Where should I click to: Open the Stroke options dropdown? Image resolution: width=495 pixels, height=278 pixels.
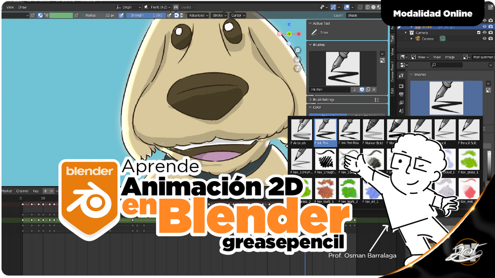pyautogui.click(x=219, y=15)
